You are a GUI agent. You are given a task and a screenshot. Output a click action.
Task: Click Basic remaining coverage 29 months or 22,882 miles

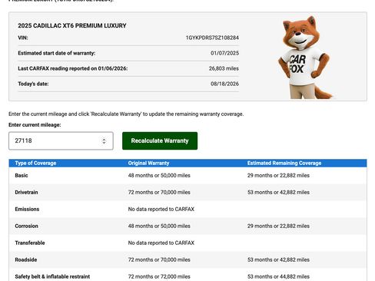278,176
